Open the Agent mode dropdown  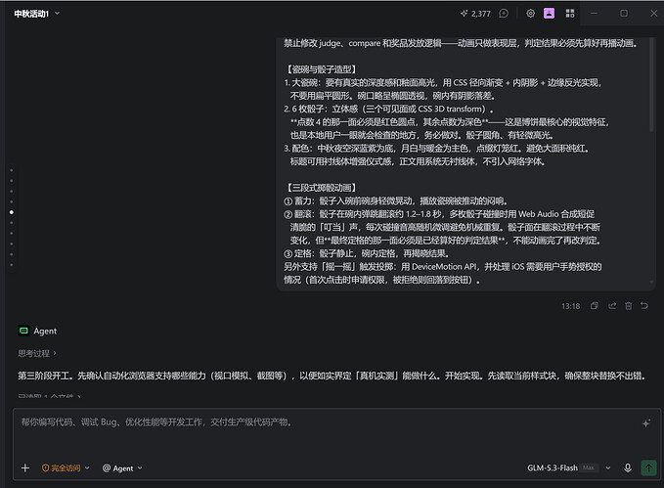(122, 468)
